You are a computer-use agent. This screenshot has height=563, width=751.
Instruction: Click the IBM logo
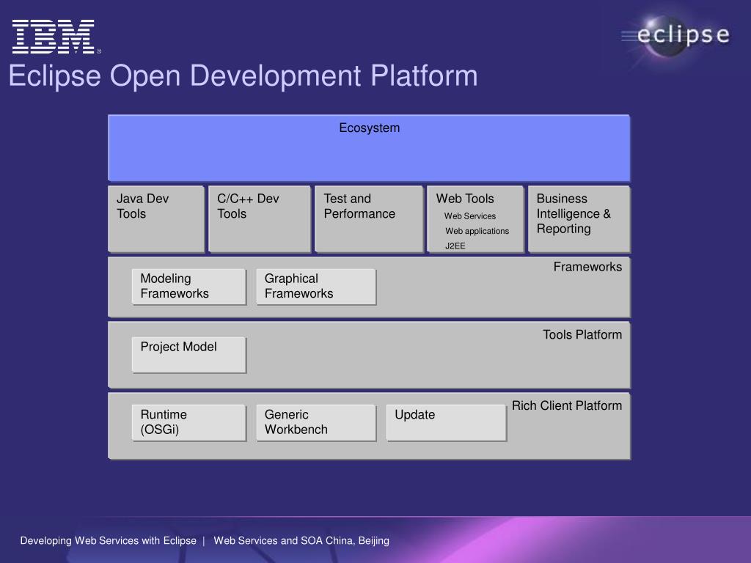tap(54, 37)
